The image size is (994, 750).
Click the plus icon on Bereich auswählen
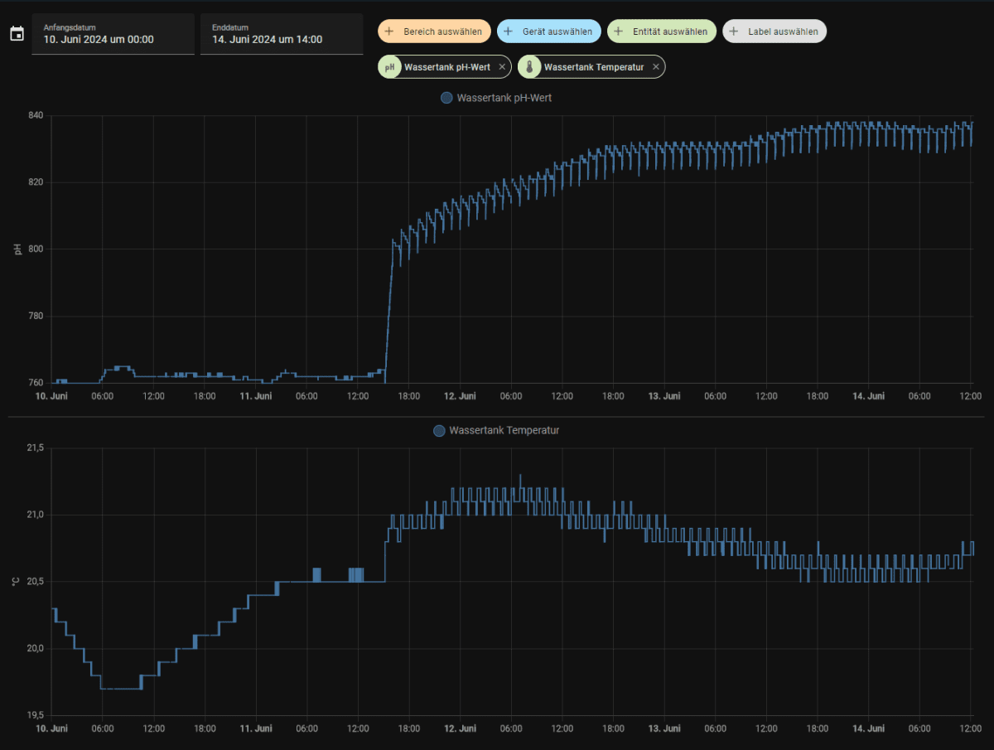[389, 31]
